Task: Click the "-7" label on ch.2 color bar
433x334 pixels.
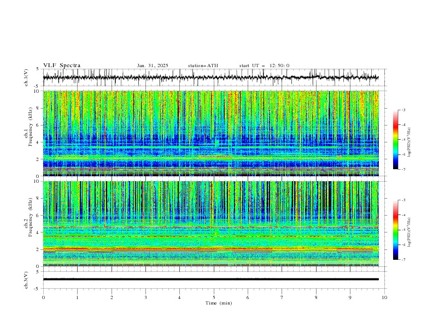Action: coord(403,260)
